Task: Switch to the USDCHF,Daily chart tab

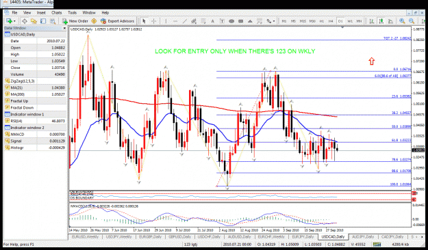Action: 209,236
